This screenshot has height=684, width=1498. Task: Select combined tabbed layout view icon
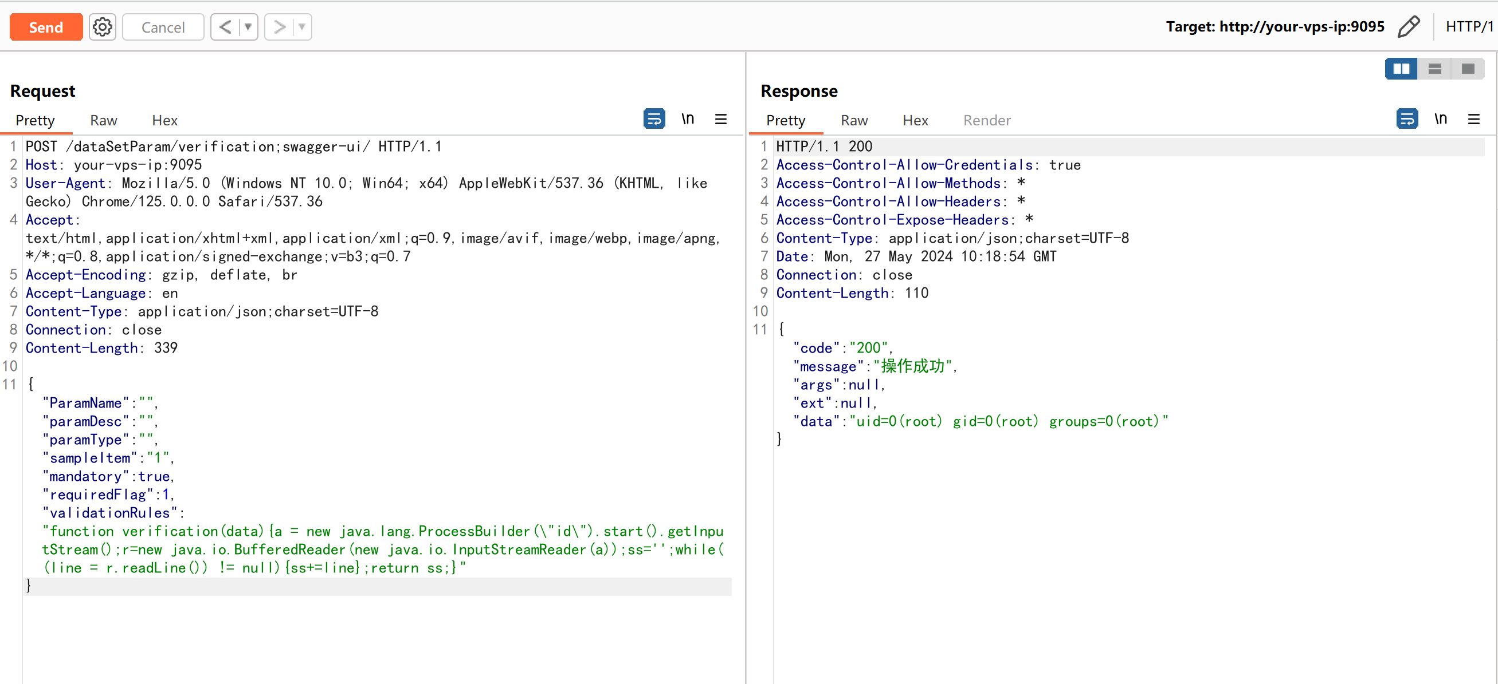click(1467, 69)
